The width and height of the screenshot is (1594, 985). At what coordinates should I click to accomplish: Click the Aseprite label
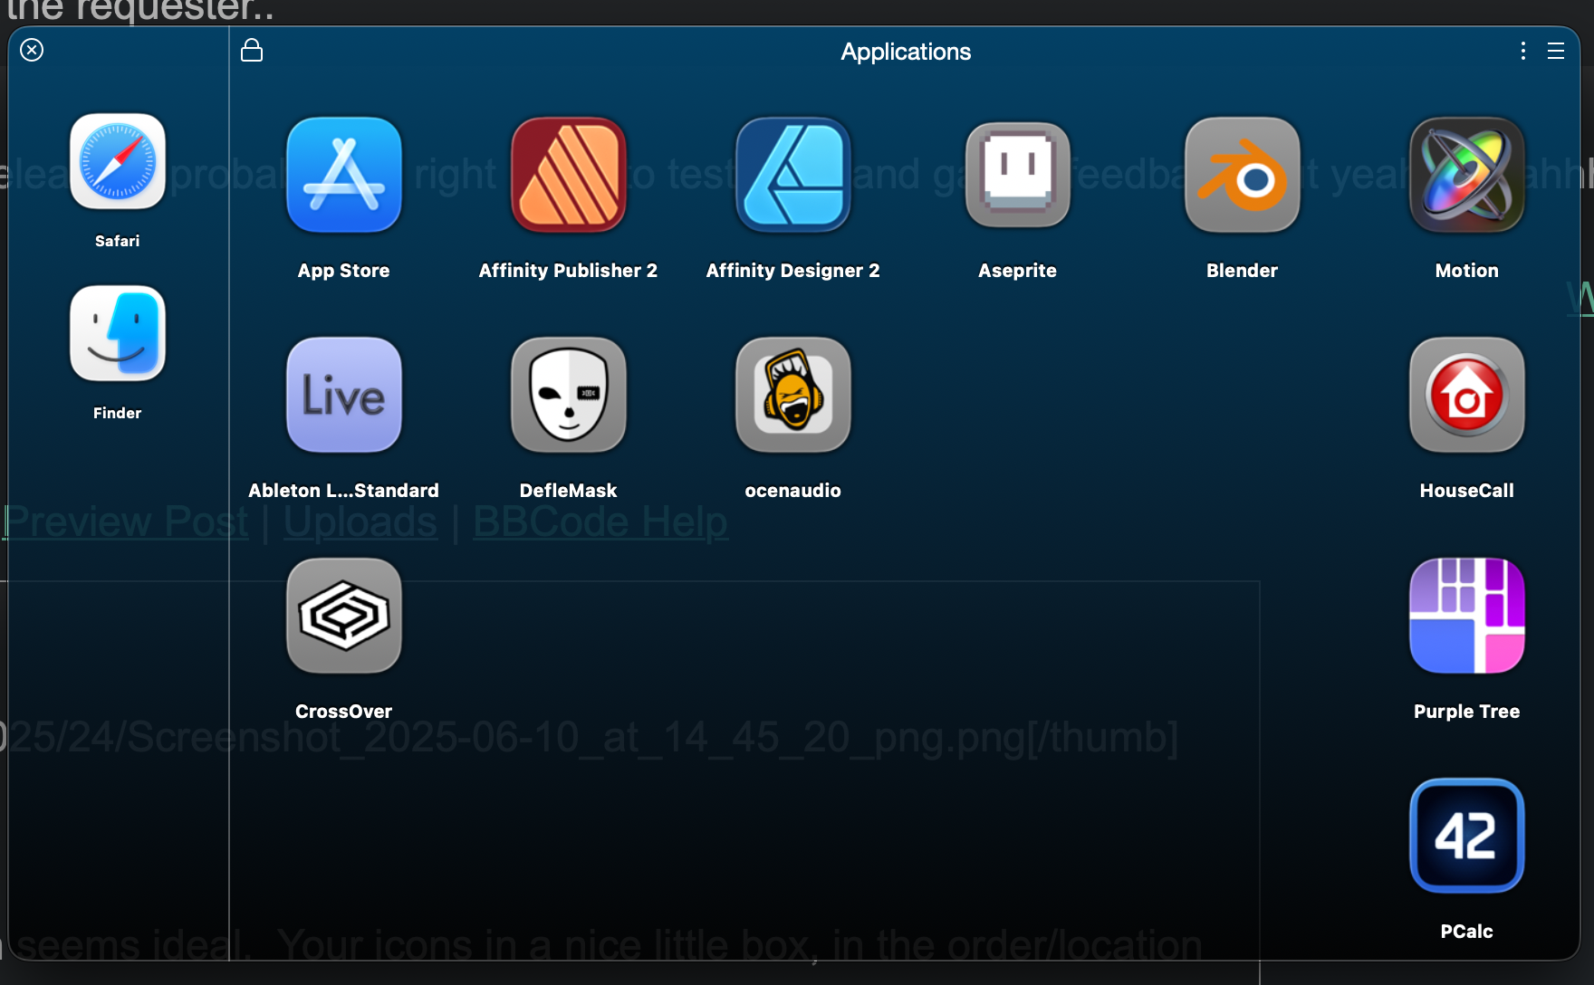coord(1018,271)
